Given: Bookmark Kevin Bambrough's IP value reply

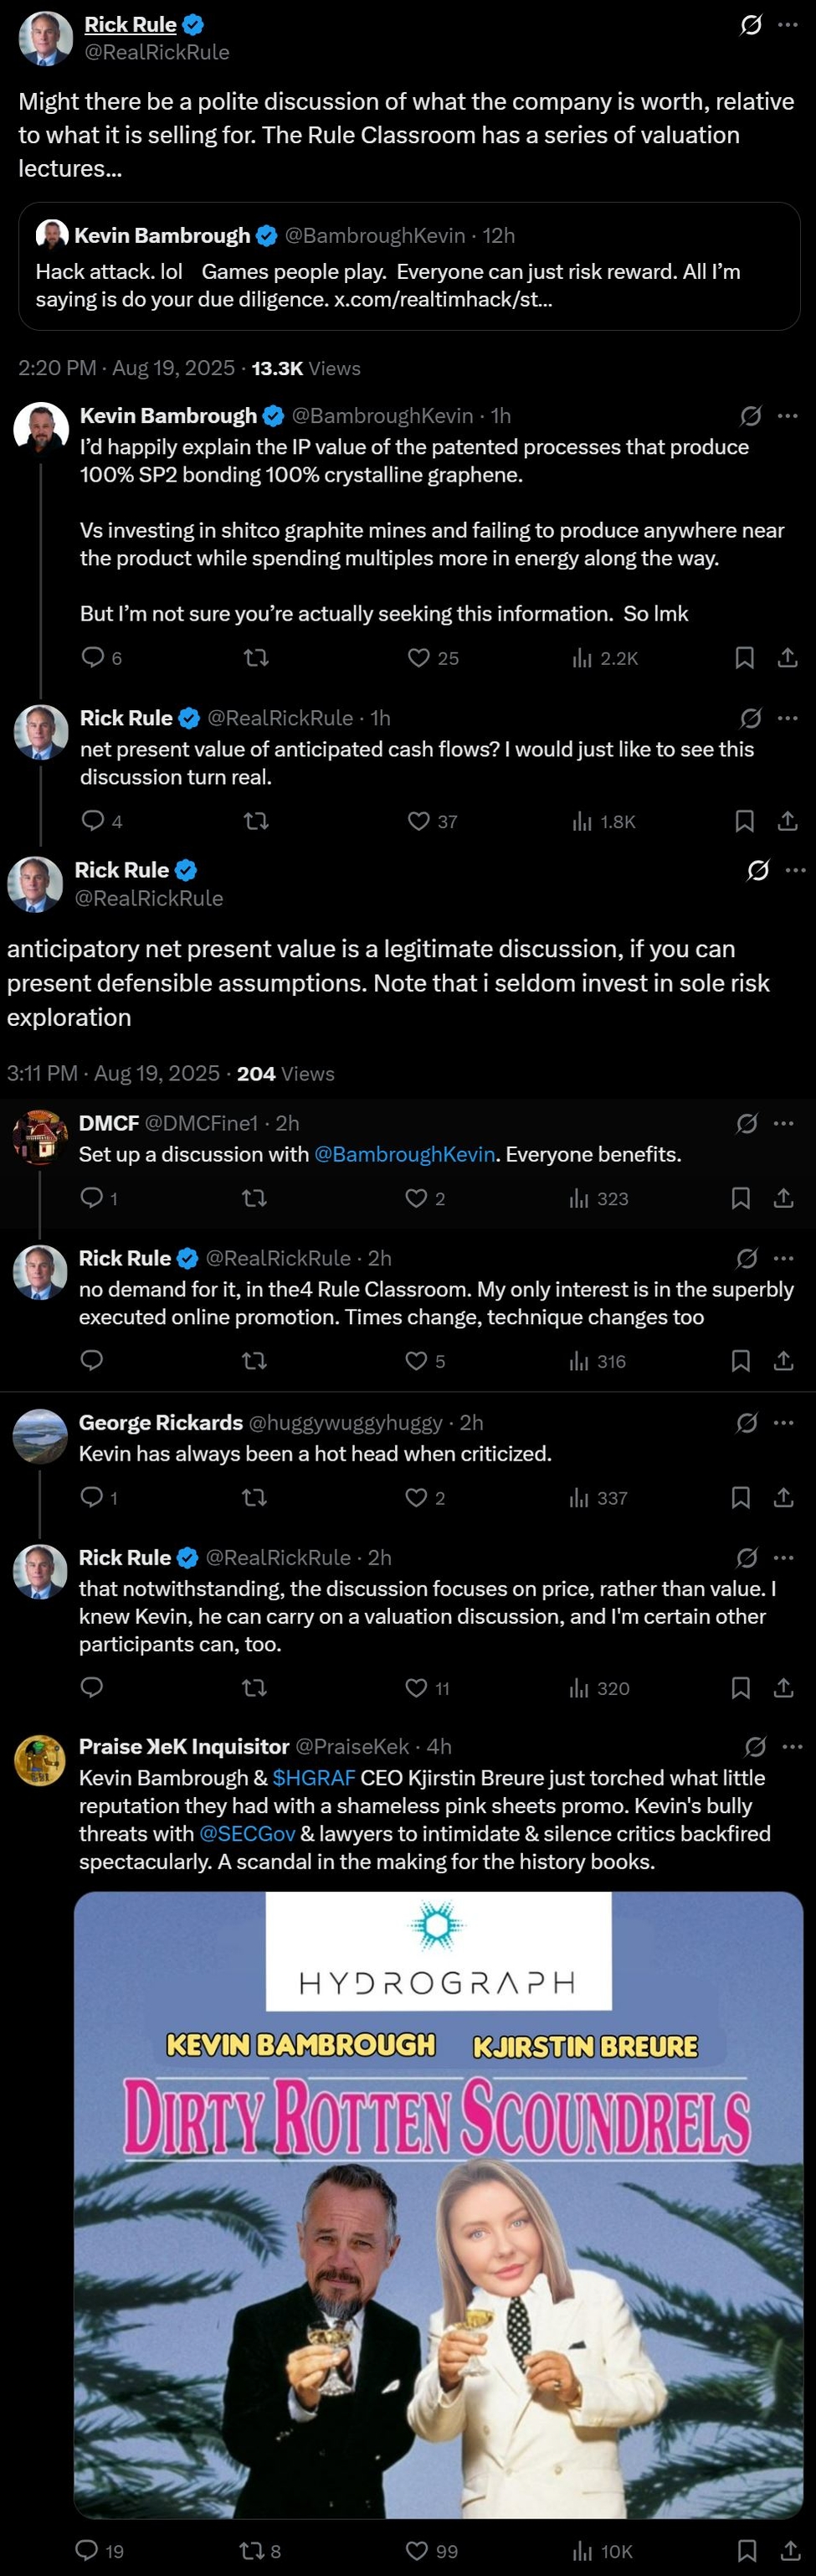Looking at the screenshot, I should [x=744, y=657].
